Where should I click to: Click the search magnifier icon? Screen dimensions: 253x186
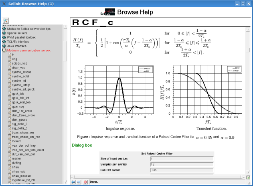point(6,21)
